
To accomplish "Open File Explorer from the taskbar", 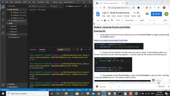I will [66, 94].
